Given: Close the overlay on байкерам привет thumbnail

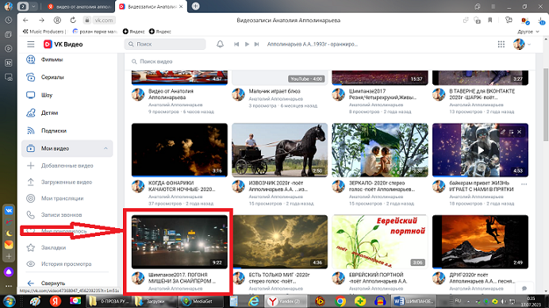Looking at the screenshot, I should [x=519, y=131].
